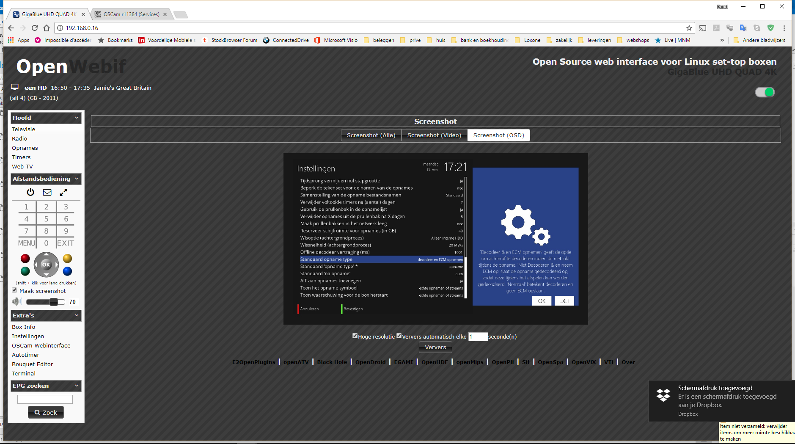Click the fullscreen expand arrows icon
Screen dimensions: 795x444
coord(63,192)
